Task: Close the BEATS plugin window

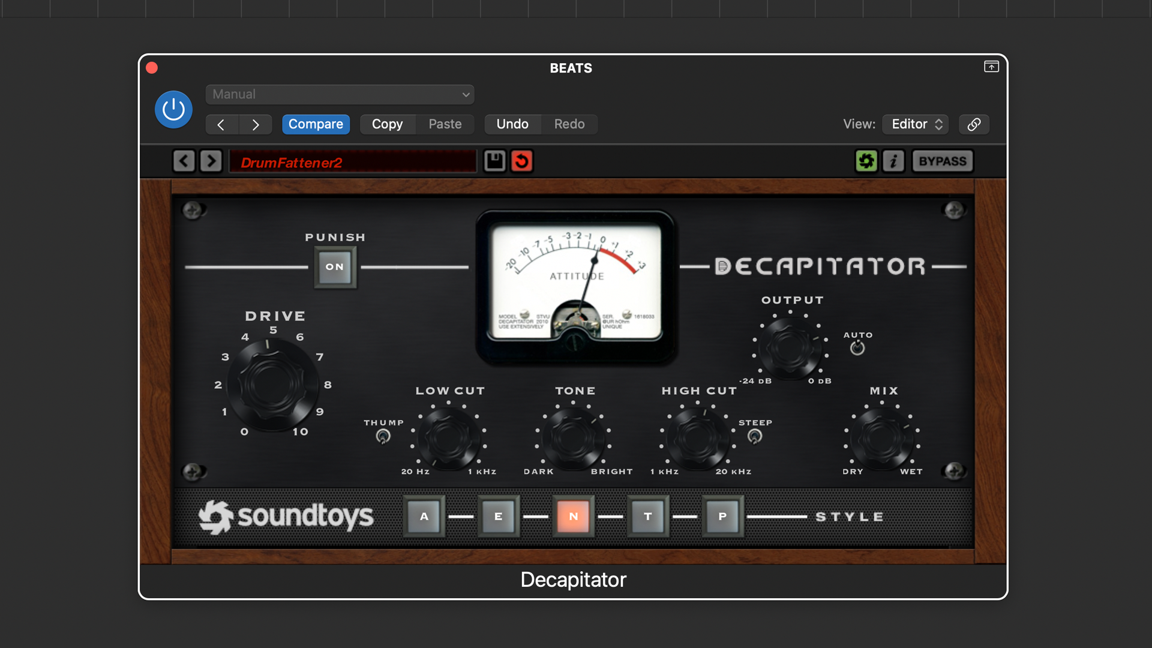Action: coord(152,68)
